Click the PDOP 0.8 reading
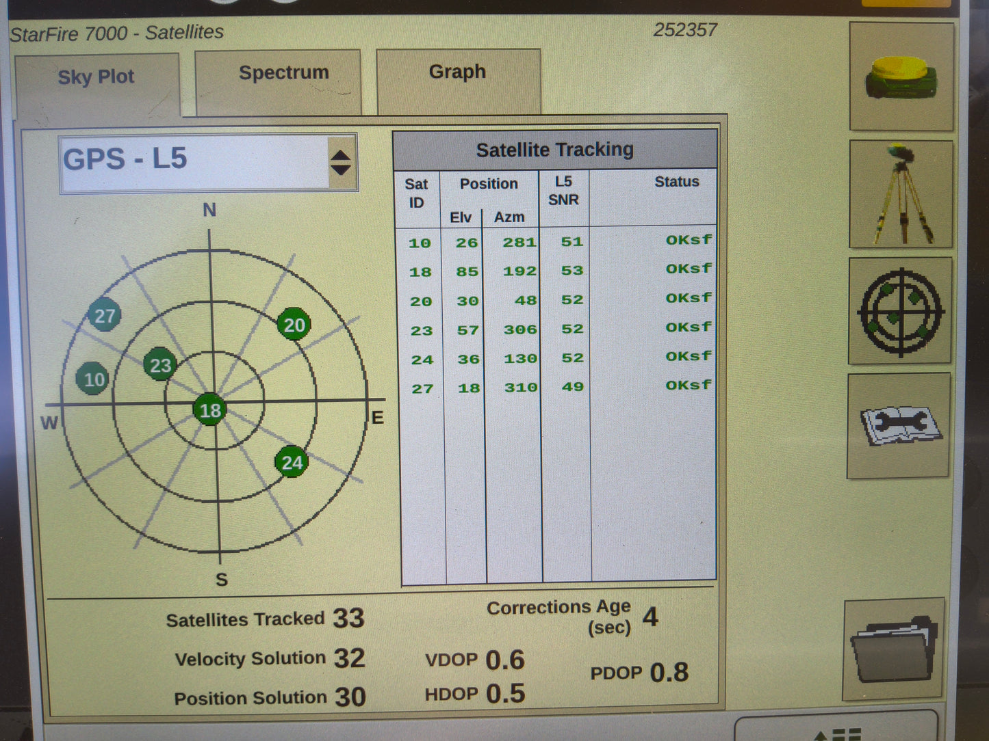Viewport: 989px width, 741px height. (x=639, y=673)
